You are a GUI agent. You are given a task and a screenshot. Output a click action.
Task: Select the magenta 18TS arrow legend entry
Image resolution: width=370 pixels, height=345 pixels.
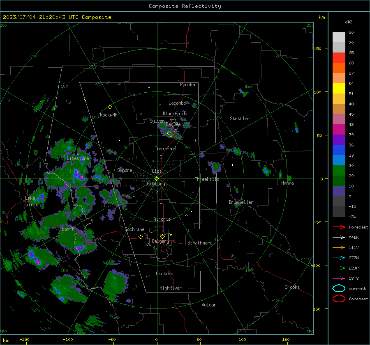tap(339, 278)
